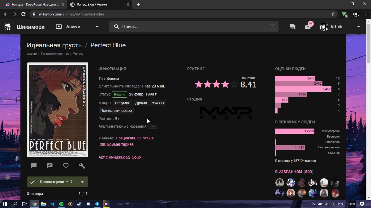Open the Аниме breadcrumb link

32,54
